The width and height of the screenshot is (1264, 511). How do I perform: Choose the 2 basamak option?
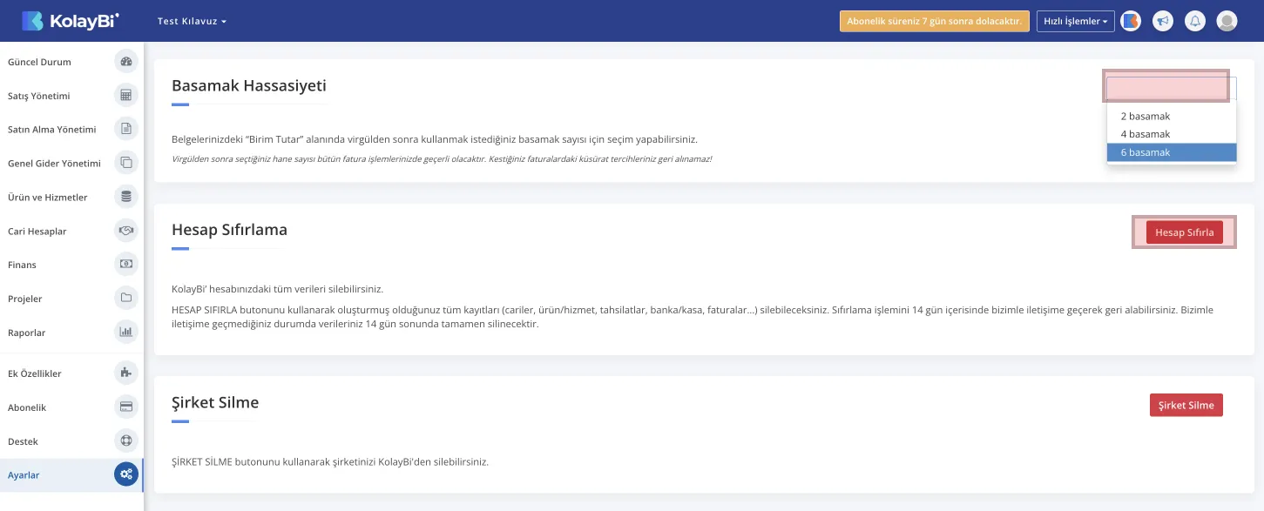pos(1172,116)
